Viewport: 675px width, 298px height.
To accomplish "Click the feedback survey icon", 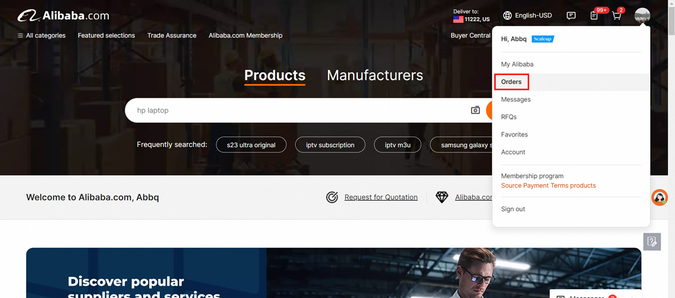I will click(x=652, y=242).
